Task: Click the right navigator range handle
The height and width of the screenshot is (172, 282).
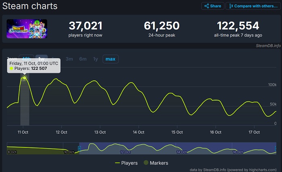Action: click(276, 149)
